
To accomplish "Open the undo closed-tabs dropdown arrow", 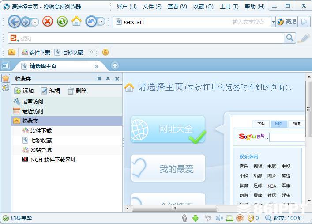I will click(x=101, y=21).
